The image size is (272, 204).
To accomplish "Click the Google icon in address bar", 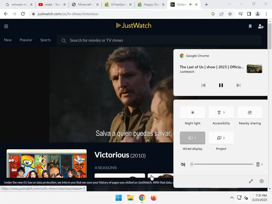I will [213, 14].
